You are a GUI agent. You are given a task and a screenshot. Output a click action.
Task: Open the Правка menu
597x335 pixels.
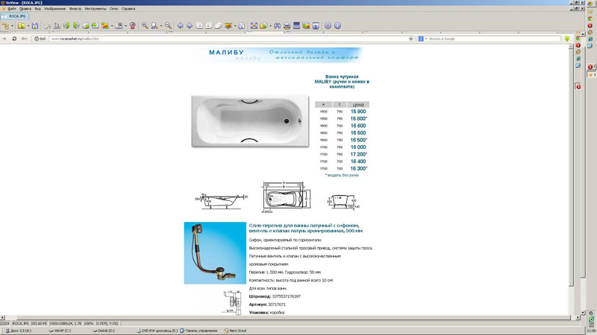(25, 9)
